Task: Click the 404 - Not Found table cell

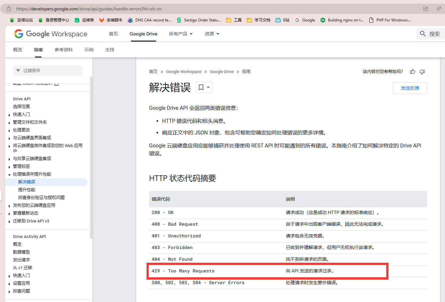Action: 172,259
